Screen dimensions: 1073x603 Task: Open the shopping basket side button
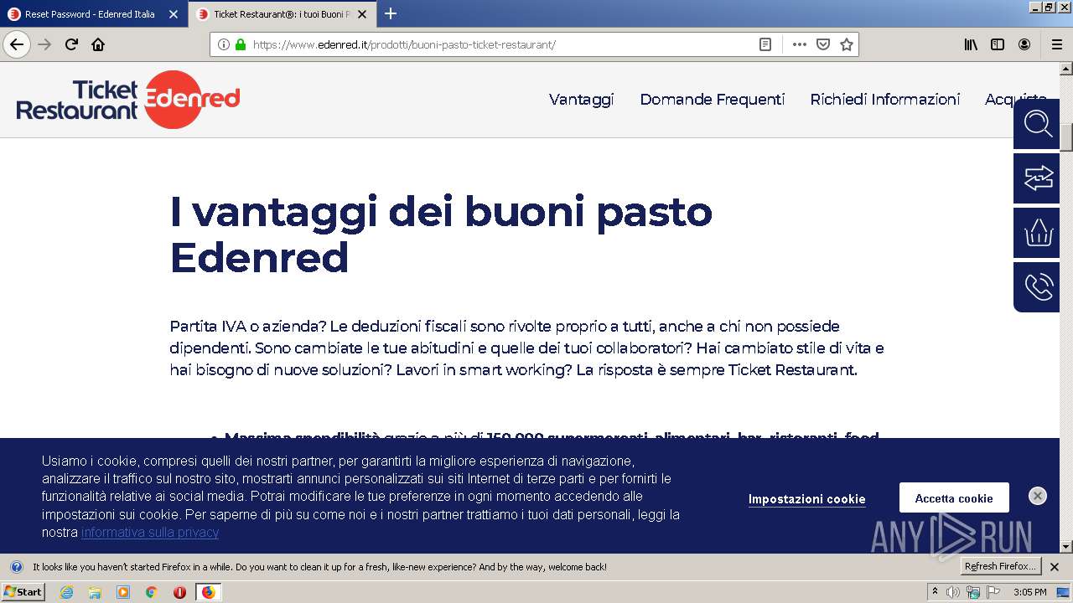point(1038,233)
